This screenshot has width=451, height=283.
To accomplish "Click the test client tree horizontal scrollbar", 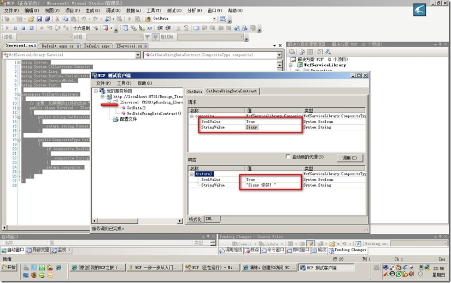I will pyautogui.click(x=138, y=221).
